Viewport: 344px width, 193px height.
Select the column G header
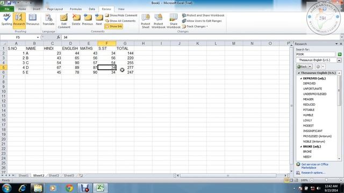(x=125, y=43)
